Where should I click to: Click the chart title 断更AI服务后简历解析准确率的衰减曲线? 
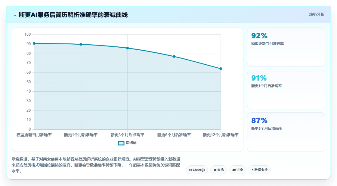click(x=73, y=15)
